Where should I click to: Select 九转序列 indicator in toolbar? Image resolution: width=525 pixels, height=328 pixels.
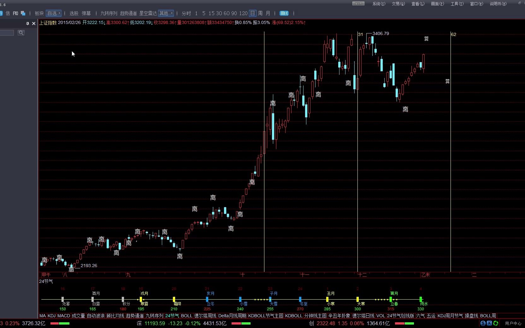(x=109, y=13)
